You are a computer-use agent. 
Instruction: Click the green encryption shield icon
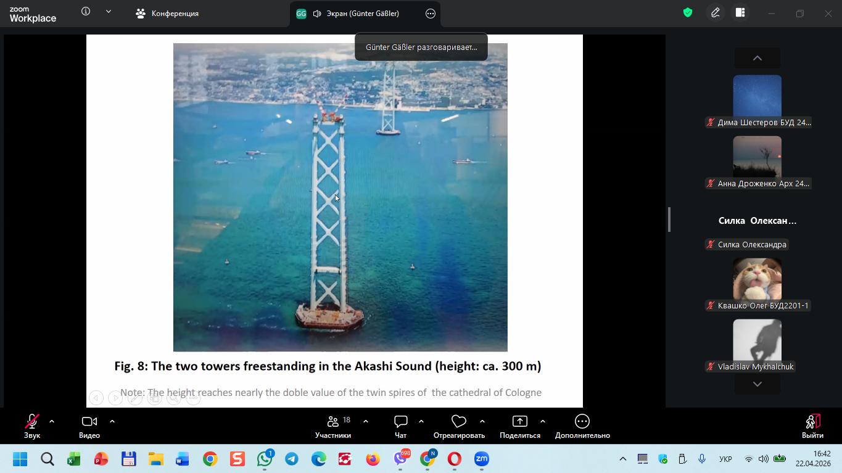click(687, 13)
